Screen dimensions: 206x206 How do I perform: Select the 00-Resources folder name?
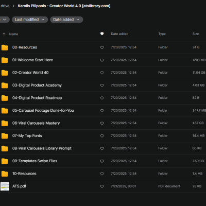(25, 47)
